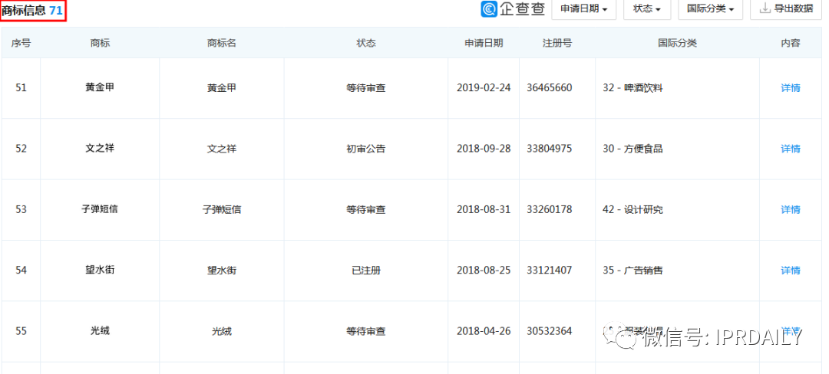This screenshot has width=829, height=374.
Task: Click registration number 33804975
Action: tap(550, 149)
